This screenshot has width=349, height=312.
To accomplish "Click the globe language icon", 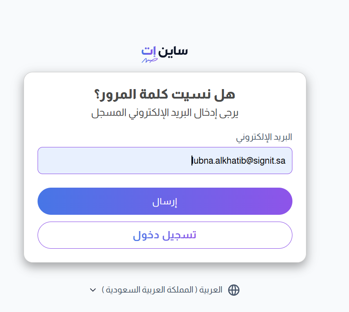I will click(234, 290).
